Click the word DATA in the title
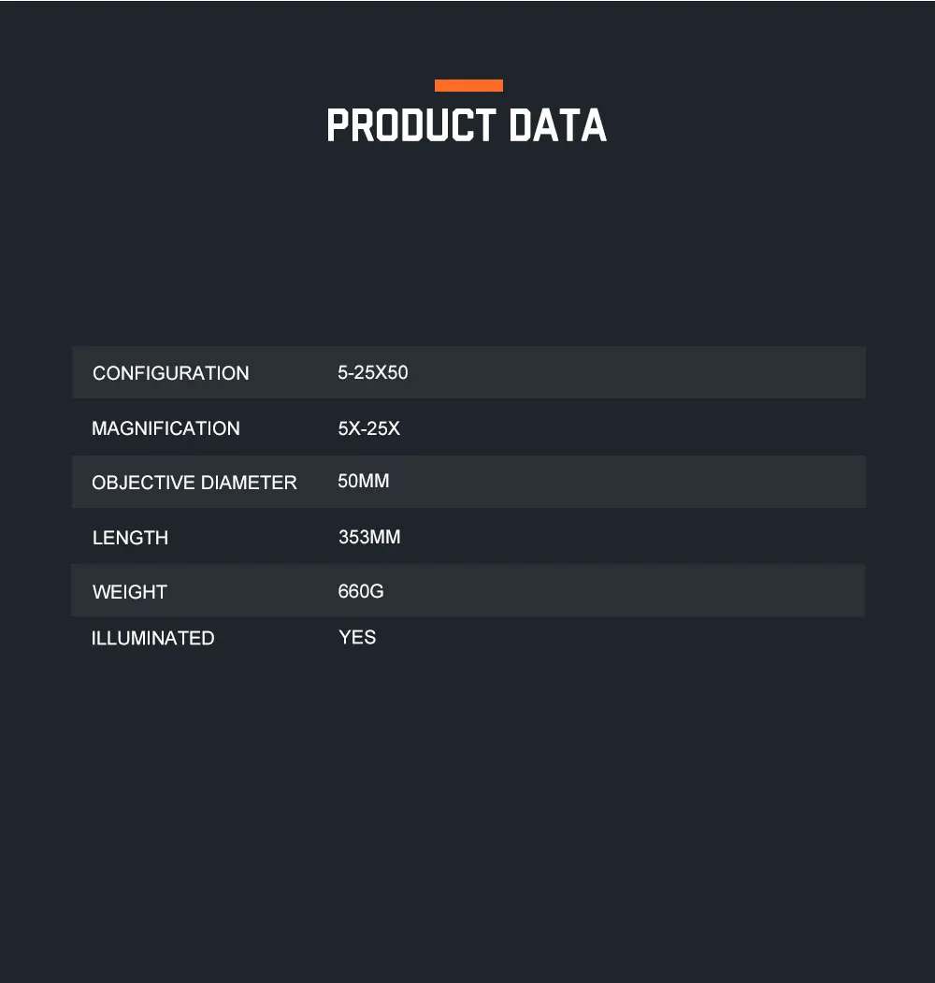 558,125
